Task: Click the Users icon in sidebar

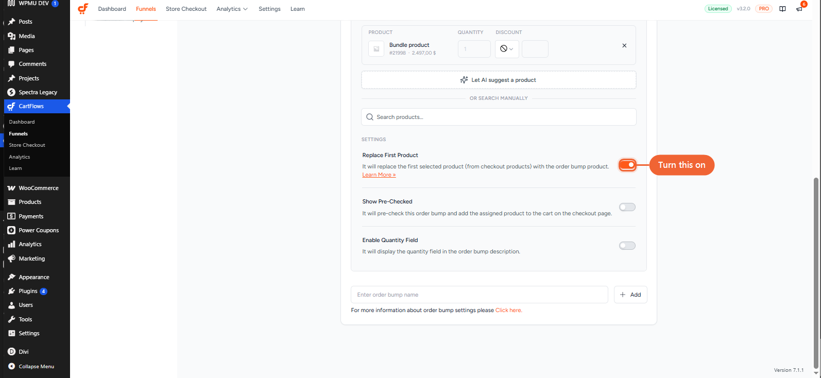Action: 11,305
